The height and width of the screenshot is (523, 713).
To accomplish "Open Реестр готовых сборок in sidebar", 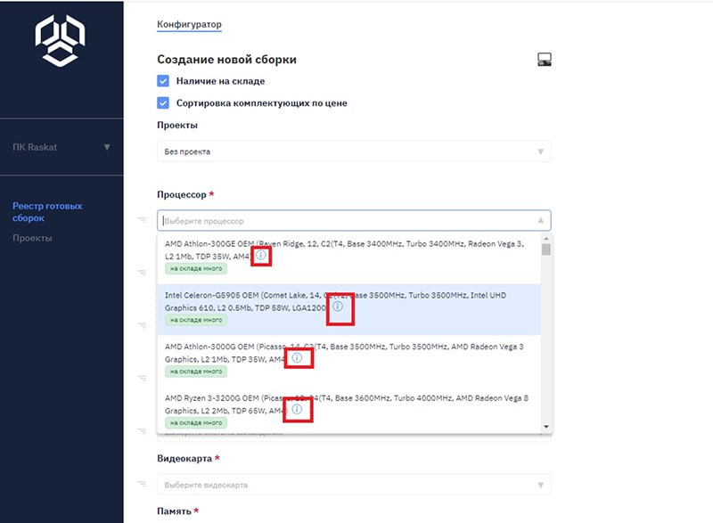I will tap(47, 212).
